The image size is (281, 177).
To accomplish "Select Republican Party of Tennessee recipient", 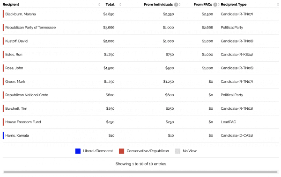I will (x=30, y=28).
